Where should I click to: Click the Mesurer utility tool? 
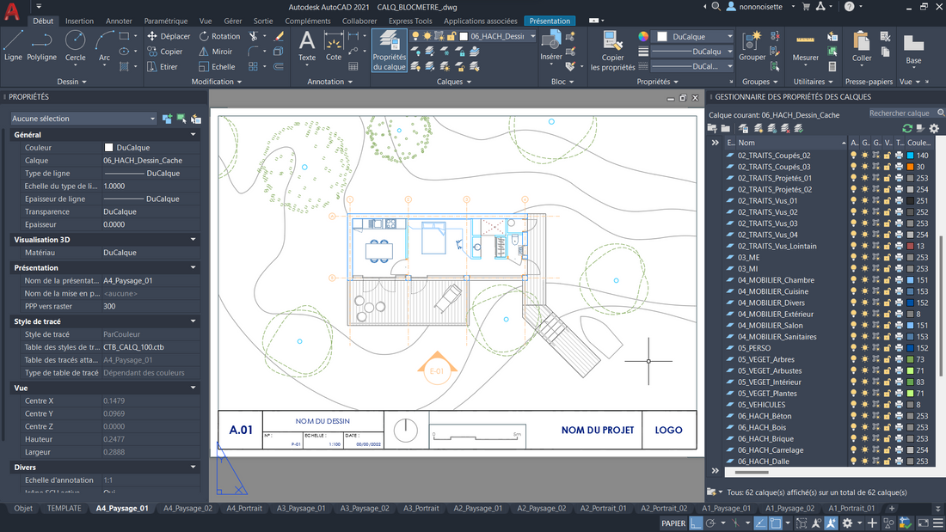click(x=805, y=46)
